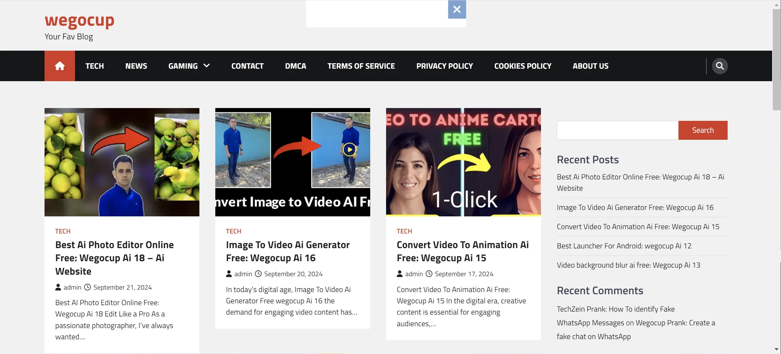This screenshot has width=781, height=354.
Task: Expand the Gaming menu chevron
Action: pos(206,66)
